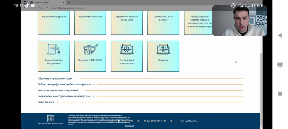This screenshot has width=288, height=129.
Task: Open a new browser tab
Action: 69,3
